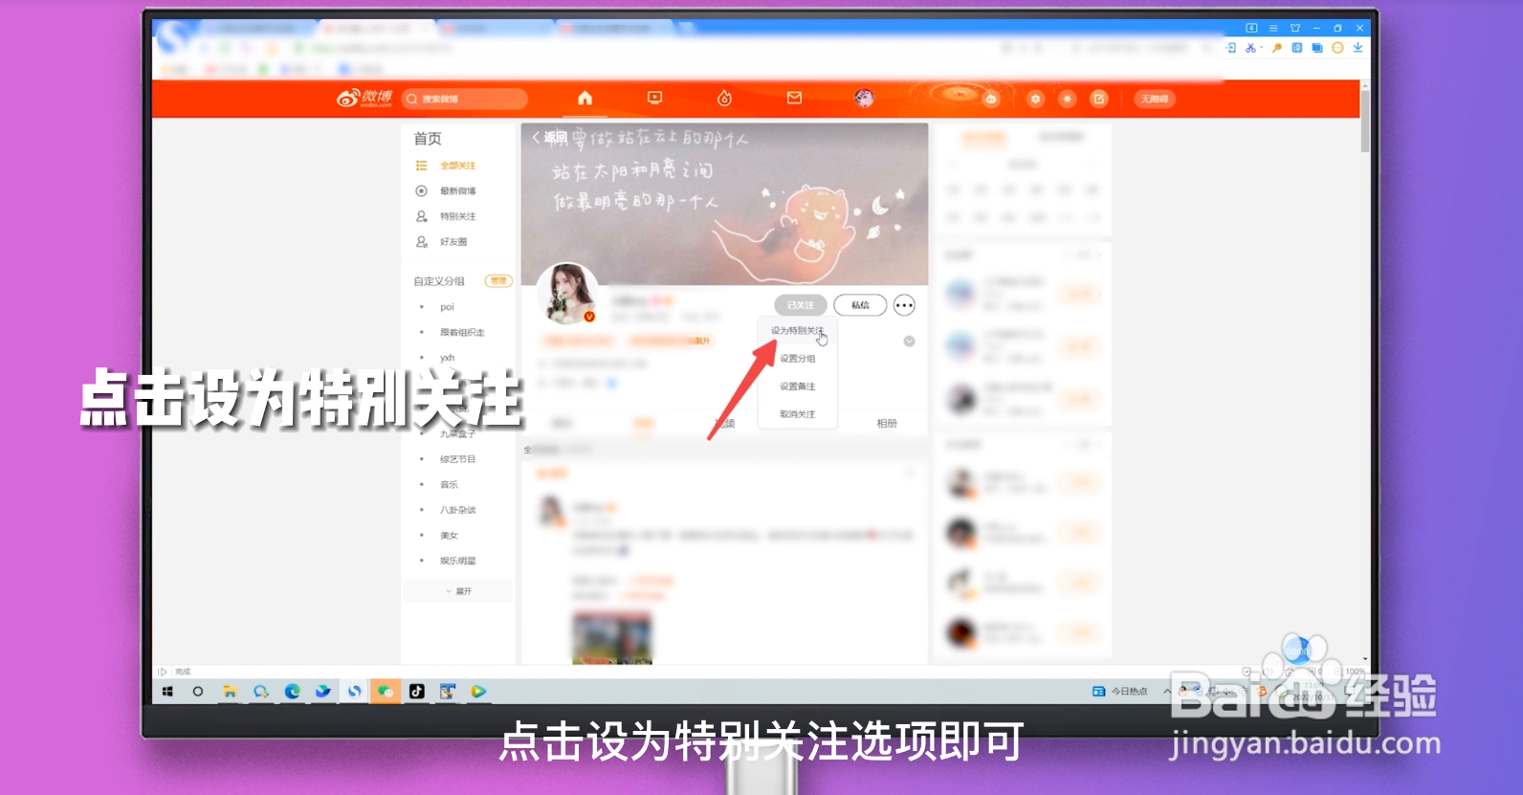Open the browser skin shirt icon
Image resolution: width=1523 pixels, height=795 pixels.
pos(1295,29)
